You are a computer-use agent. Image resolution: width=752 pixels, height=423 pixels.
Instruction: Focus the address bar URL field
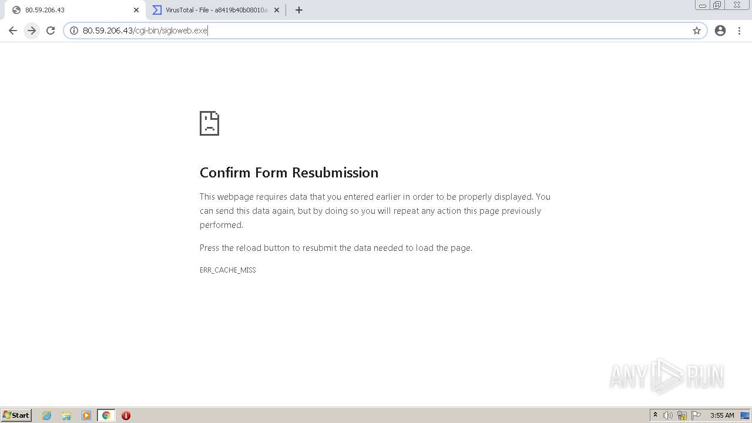pyautogui.click(x=385, y=31)
